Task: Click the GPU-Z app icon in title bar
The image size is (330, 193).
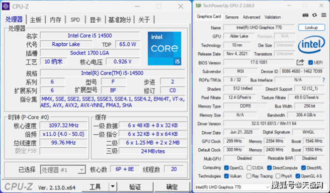Action: (x=198, y=5)
